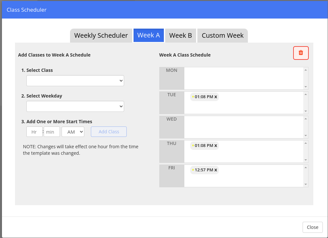Click the Friday 12:57 PM class time
The image size is (328, 238).
[x=204, y=170]
